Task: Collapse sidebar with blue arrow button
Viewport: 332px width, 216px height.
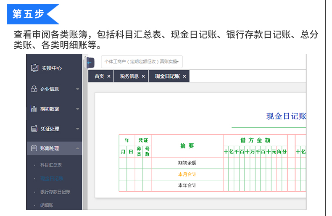Action: (x=90, y=63)
